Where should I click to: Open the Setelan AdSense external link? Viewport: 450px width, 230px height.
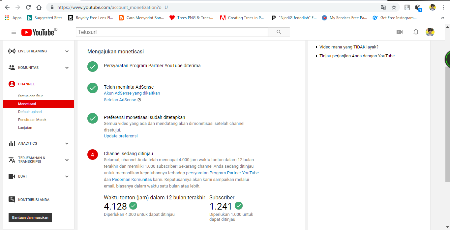122,100
